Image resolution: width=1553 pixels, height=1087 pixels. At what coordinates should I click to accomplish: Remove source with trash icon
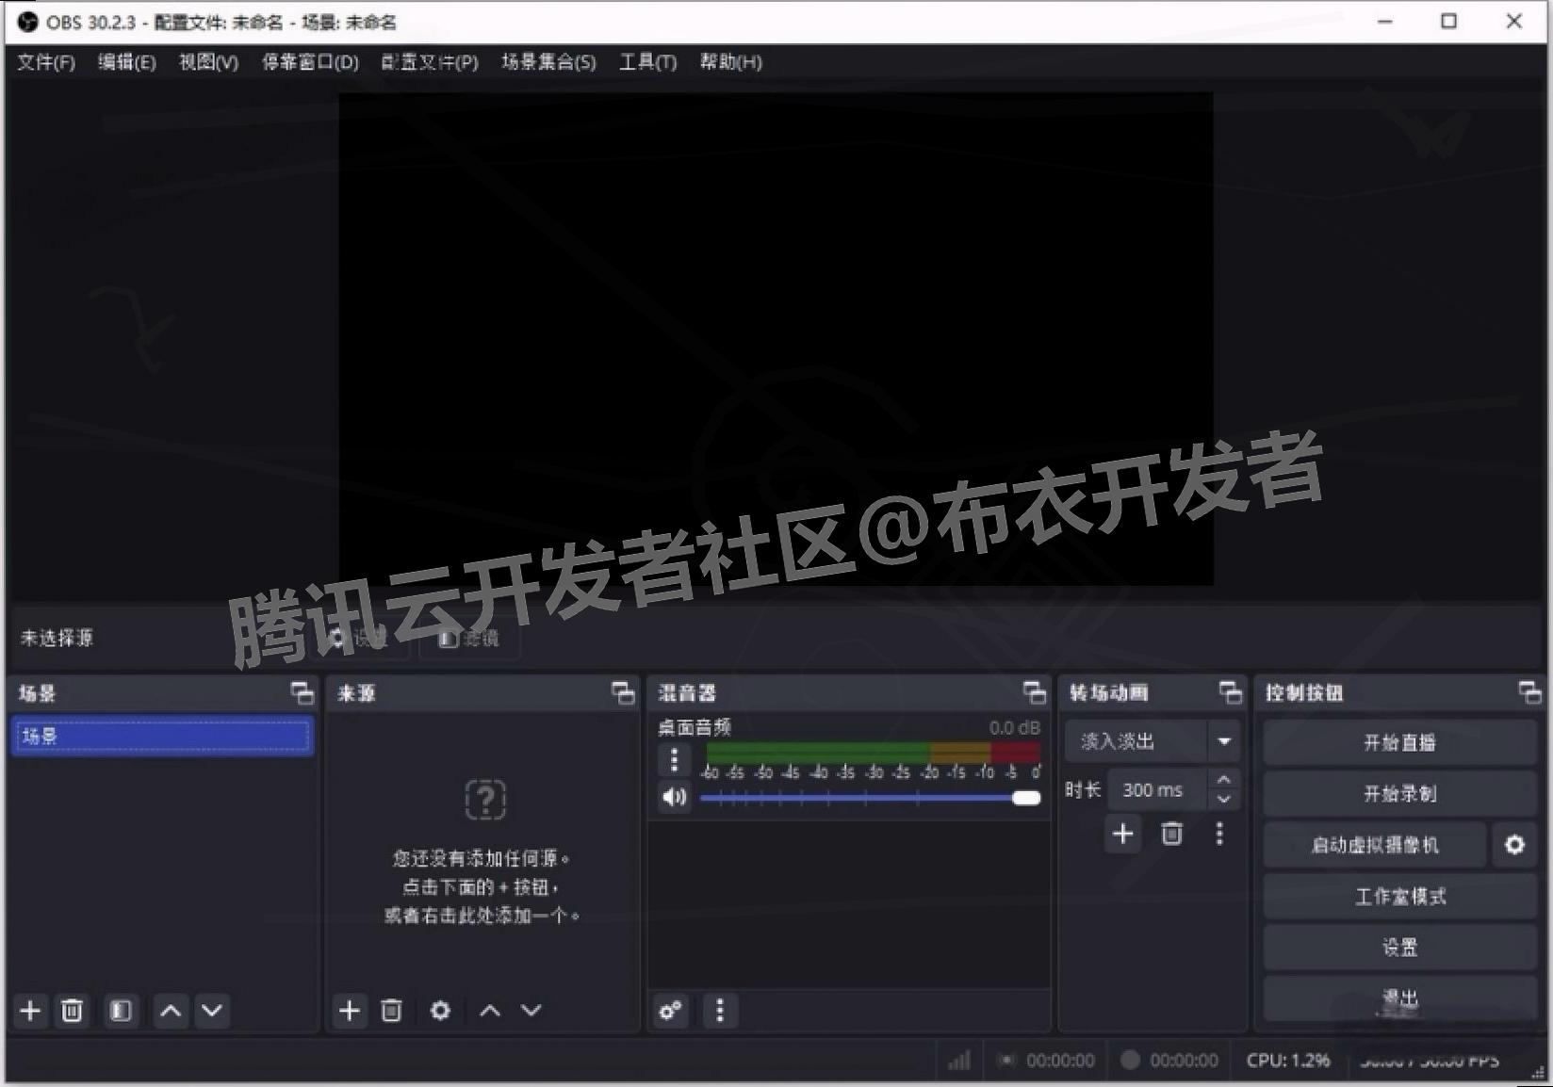(x=391, y=1011)
